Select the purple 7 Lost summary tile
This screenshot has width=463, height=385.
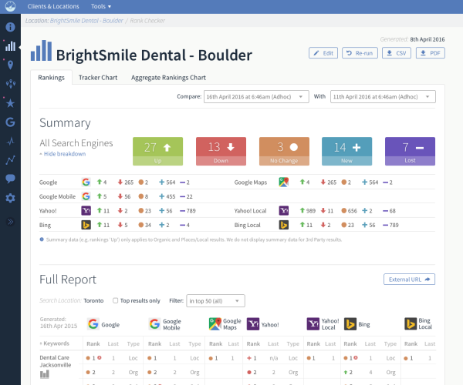(x=411, y=151)
